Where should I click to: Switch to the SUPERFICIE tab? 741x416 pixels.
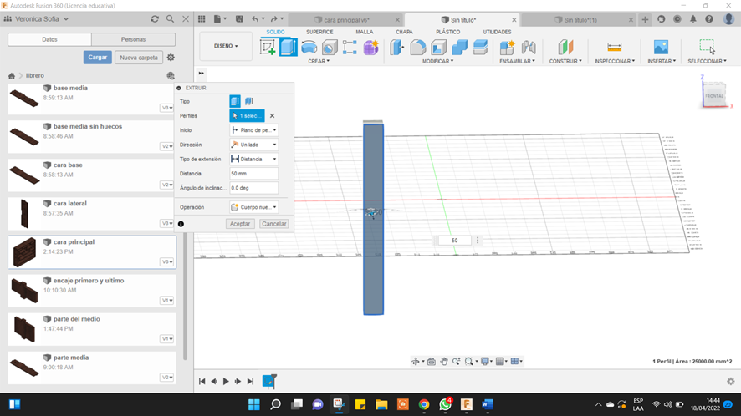point(319,32)
